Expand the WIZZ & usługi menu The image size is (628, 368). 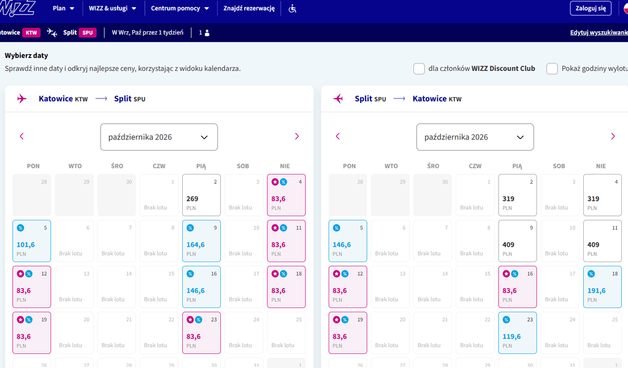point(113,9)
